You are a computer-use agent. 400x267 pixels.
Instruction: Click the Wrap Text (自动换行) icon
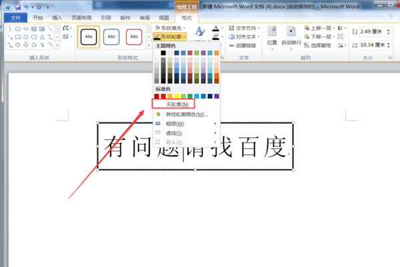tap(291, 37)
